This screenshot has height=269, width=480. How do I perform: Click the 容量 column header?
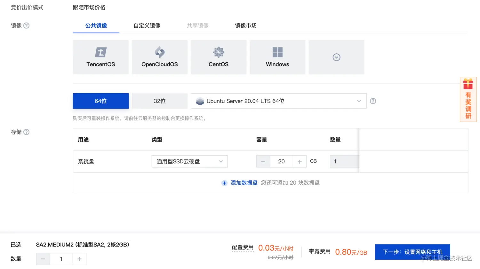(x=262, y=140)
